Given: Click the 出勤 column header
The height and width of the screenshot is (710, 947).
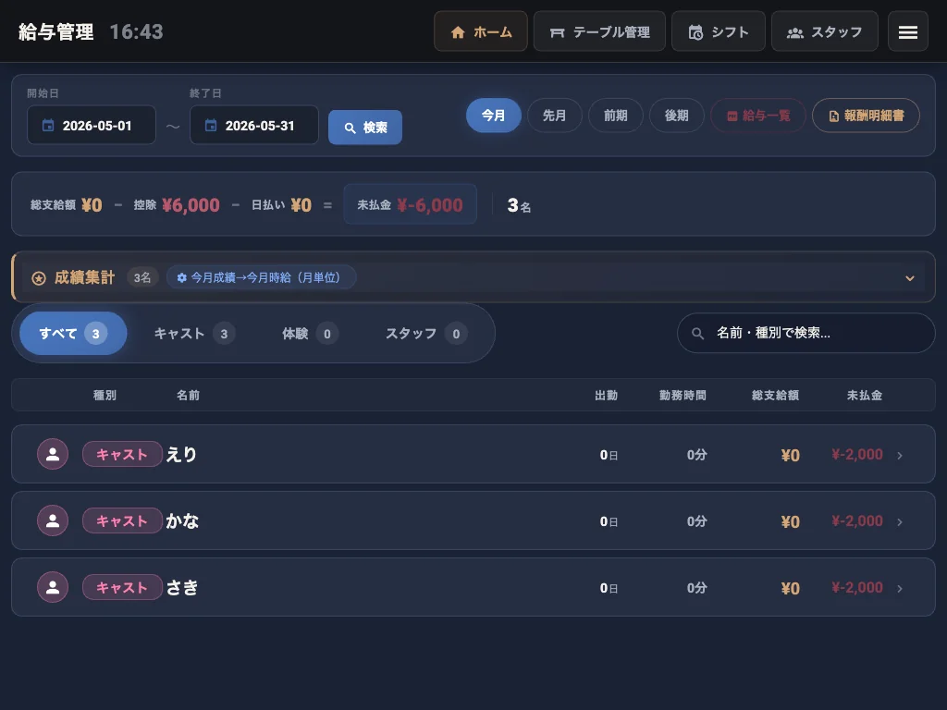Looking at the screenshot, I should tap(607, 396).
